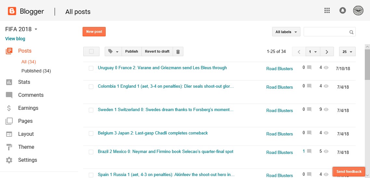Viewport: 370px width, 178px height.
Task: Open the Settings section
Action: [x=28, y=160]
